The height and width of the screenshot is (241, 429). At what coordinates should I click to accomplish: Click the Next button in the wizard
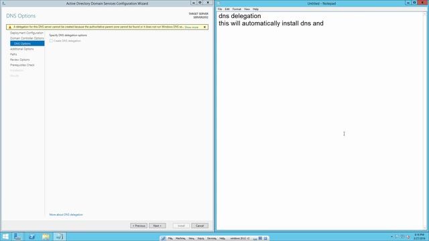(x=158, y=226)
